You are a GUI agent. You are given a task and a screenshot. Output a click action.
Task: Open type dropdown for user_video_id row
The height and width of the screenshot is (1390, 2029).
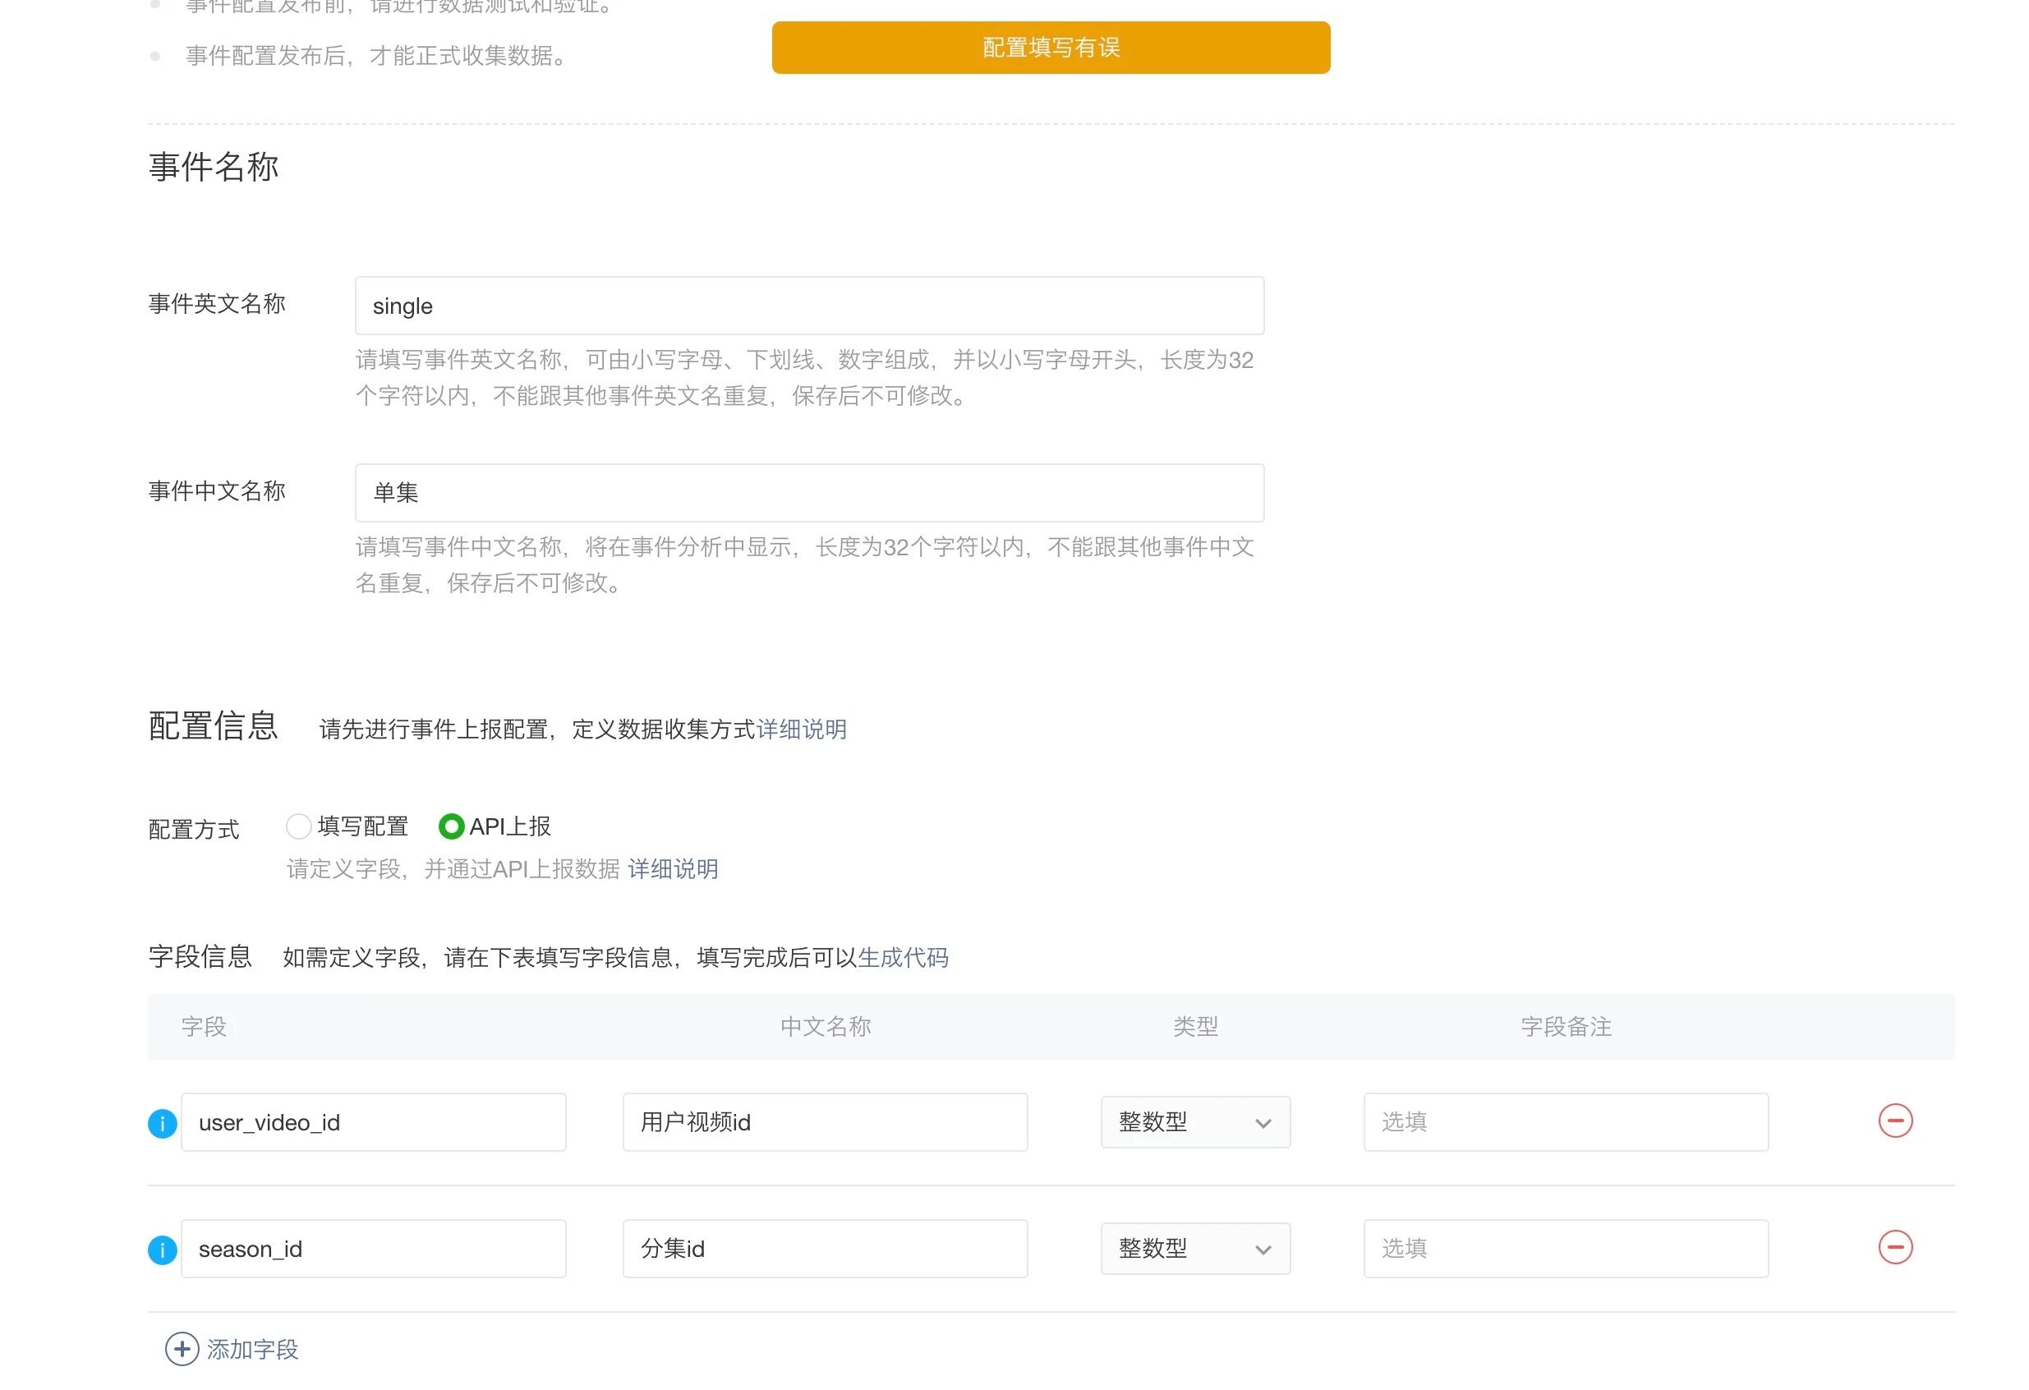point(1194,1122)
